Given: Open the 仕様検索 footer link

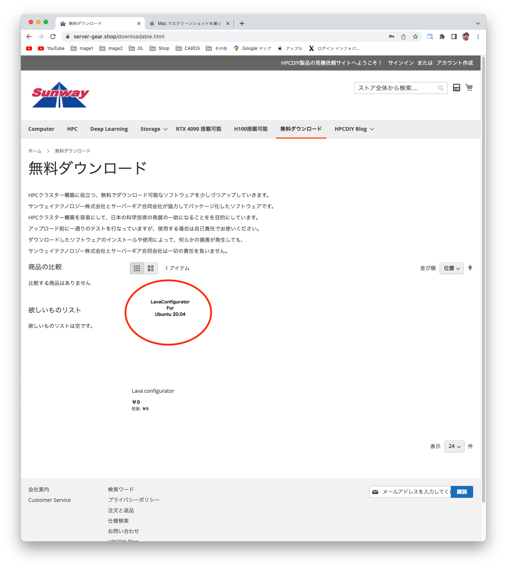Looking at the screenshot, I should click(118, 521).
